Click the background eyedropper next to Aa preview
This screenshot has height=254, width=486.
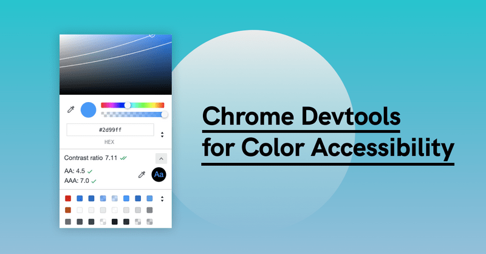(142, 174)
